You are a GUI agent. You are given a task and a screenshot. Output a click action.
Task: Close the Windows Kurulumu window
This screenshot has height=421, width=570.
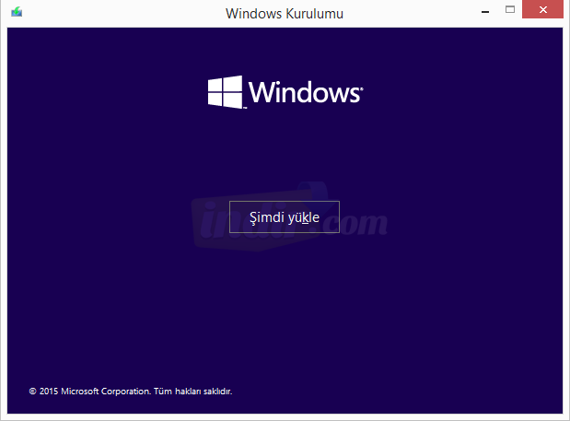pos(542,9)
